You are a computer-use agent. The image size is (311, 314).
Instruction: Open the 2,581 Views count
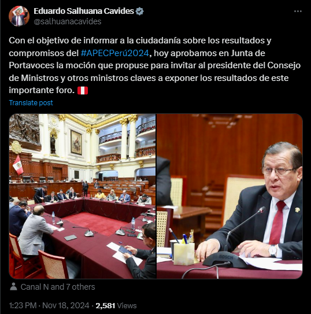[x=116, y=305]
